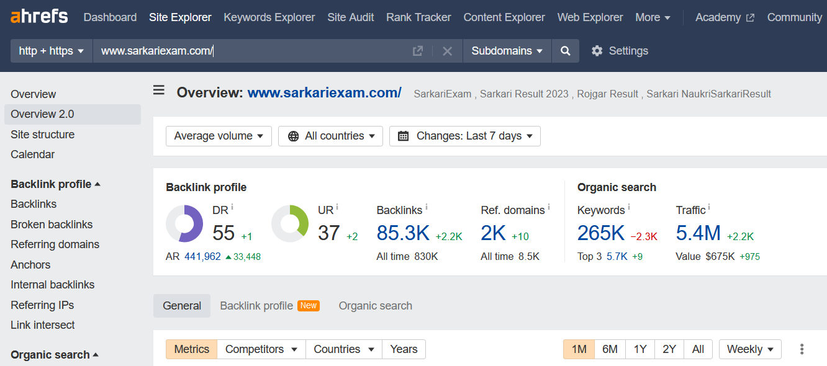
Task: Switch to the Organic search tab
Action: click(375, 306)
